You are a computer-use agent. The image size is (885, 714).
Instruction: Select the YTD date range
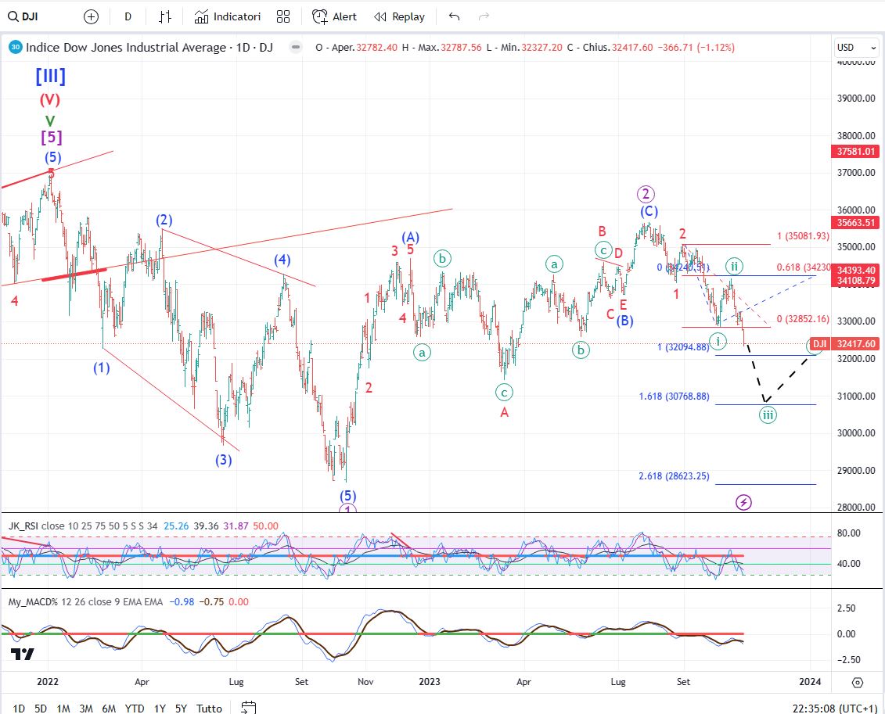135,708
